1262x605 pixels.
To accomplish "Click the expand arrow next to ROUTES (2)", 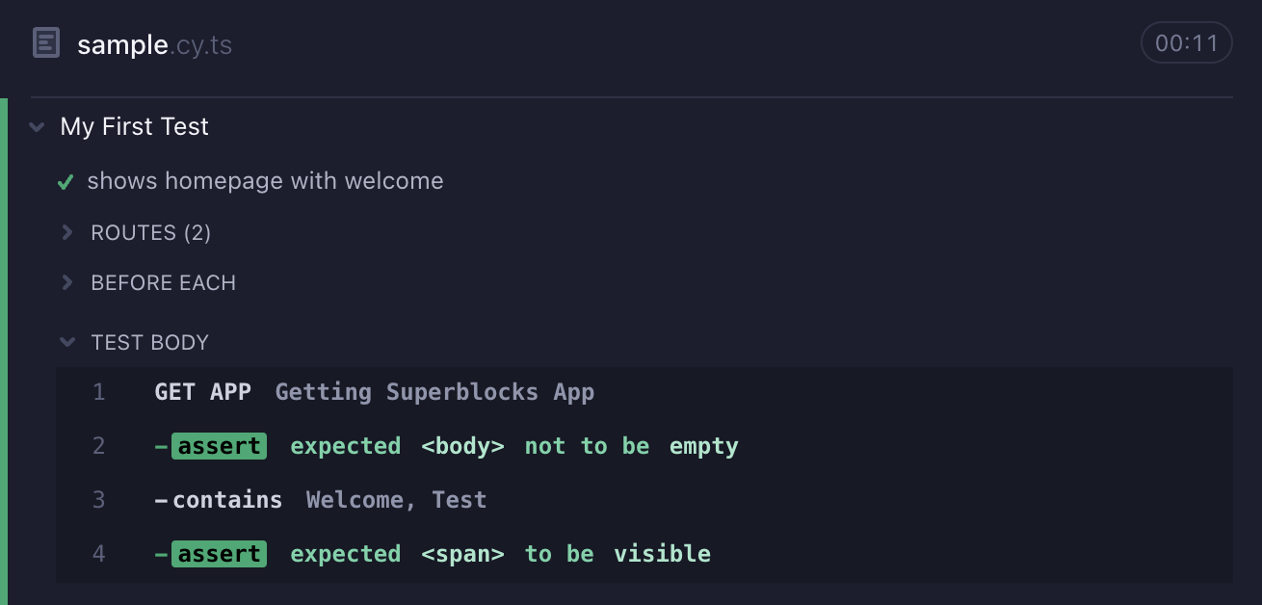I will point(66,232).
